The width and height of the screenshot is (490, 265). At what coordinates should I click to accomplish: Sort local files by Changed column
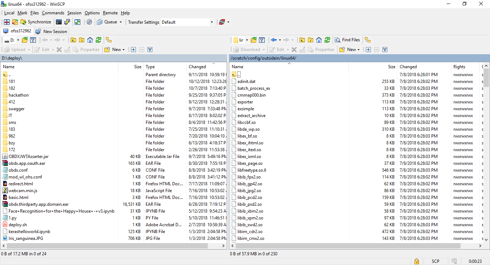point(207,66)
